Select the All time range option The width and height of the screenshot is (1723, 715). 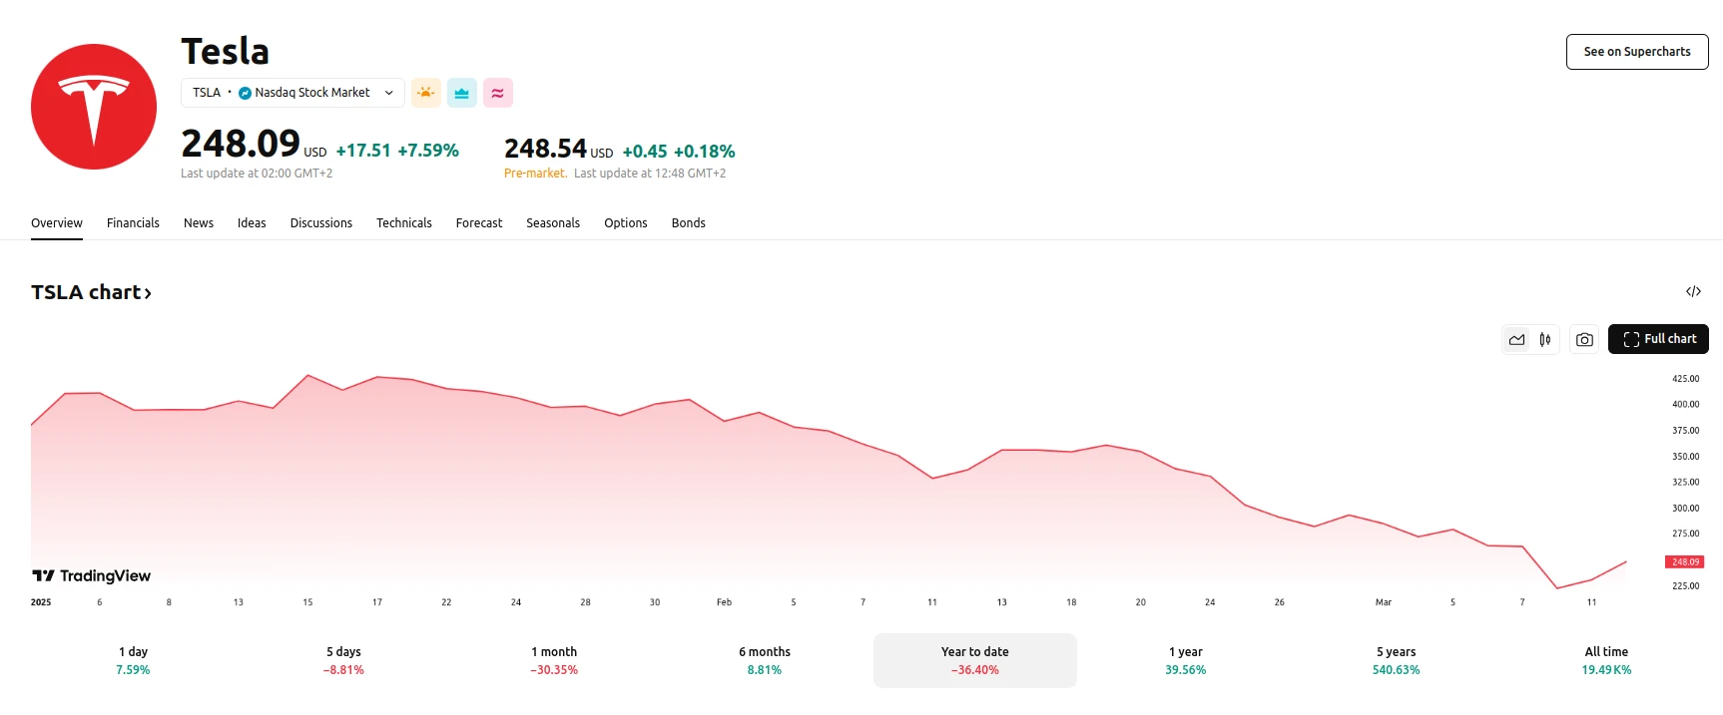coord(1606,660)
